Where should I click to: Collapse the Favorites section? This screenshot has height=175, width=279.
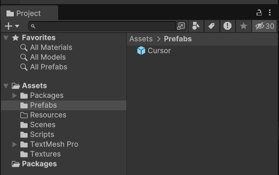6,38
